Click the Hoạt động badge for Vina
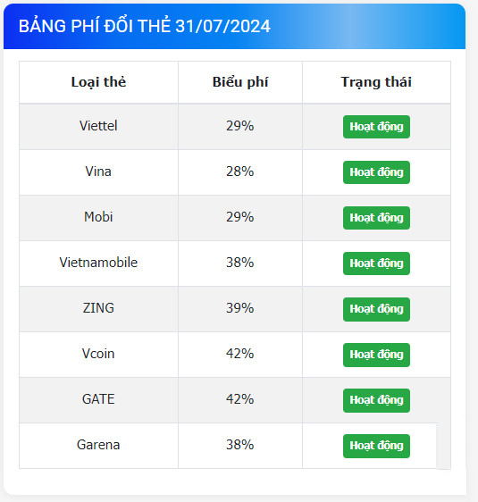 pyautogui.click(x=376, y=172)
